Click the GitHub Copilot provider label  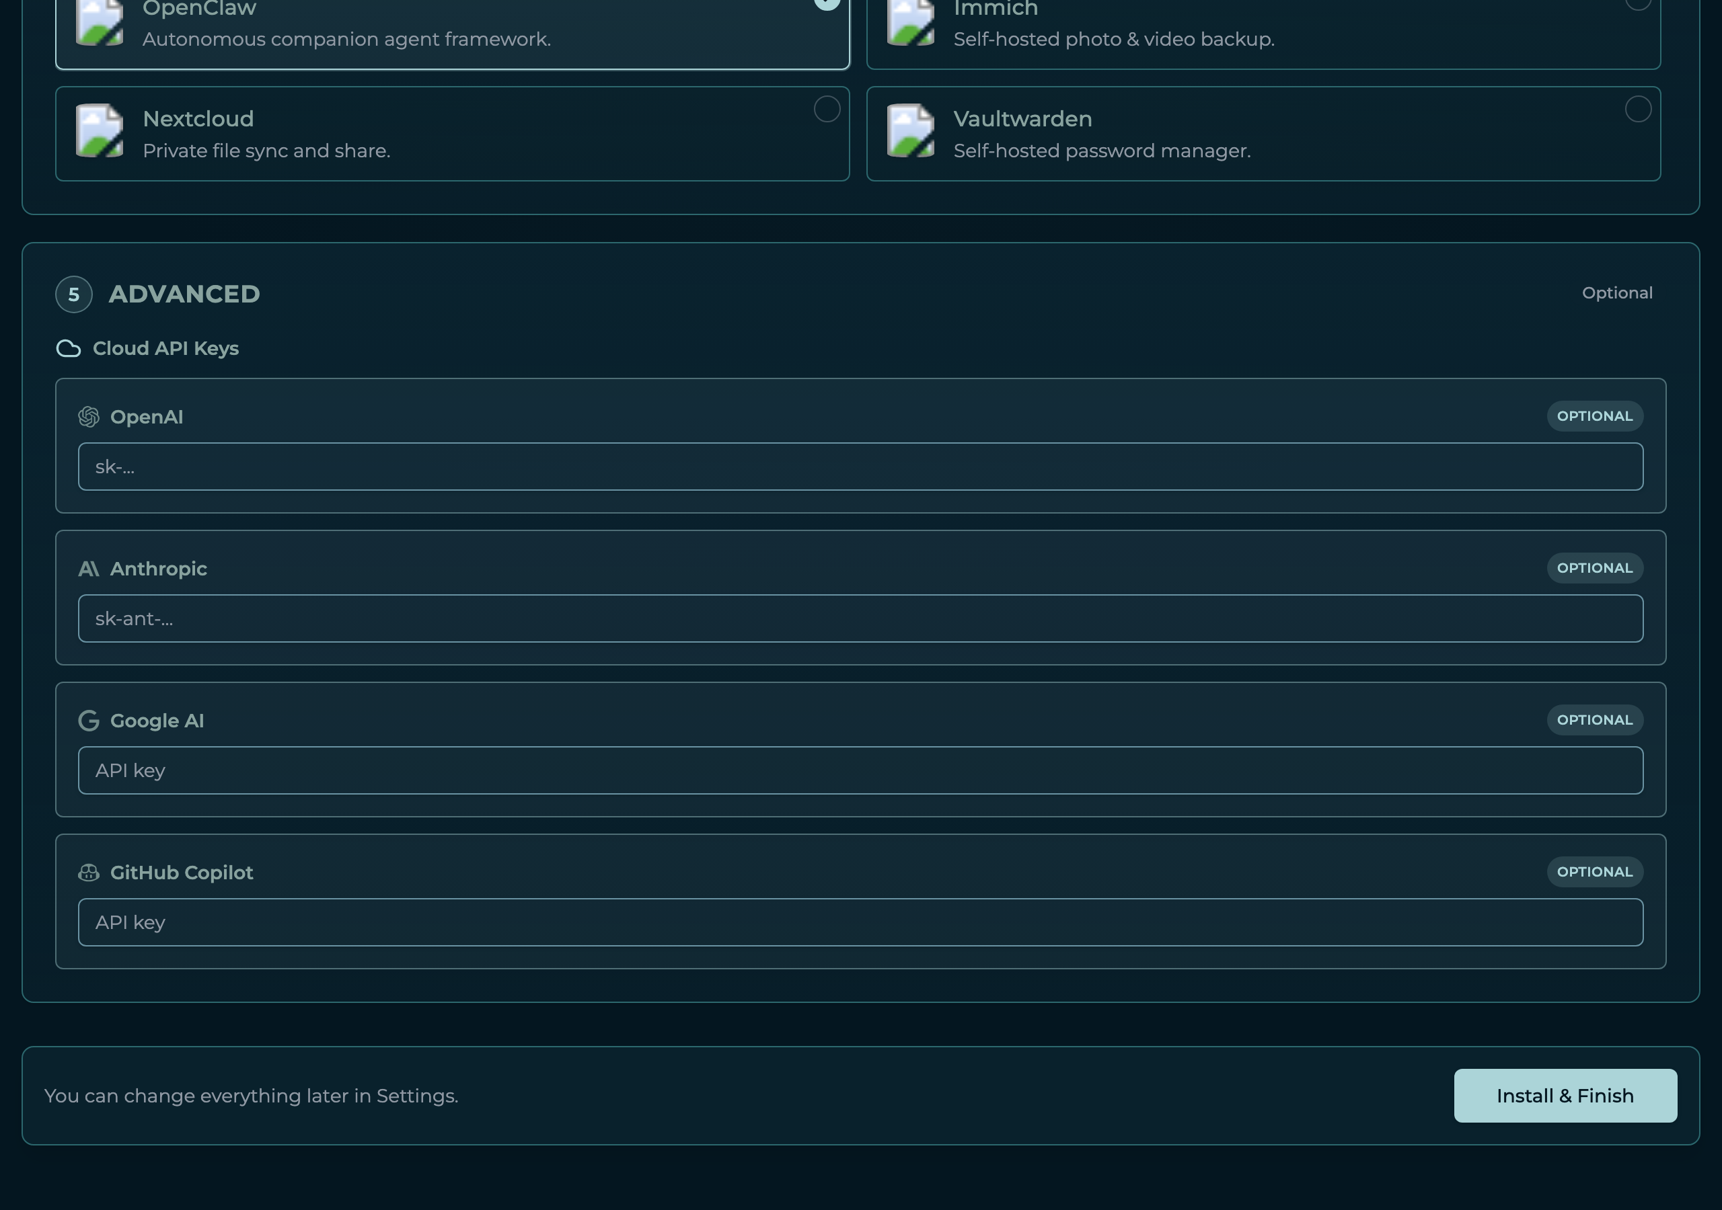click(182, 873)
